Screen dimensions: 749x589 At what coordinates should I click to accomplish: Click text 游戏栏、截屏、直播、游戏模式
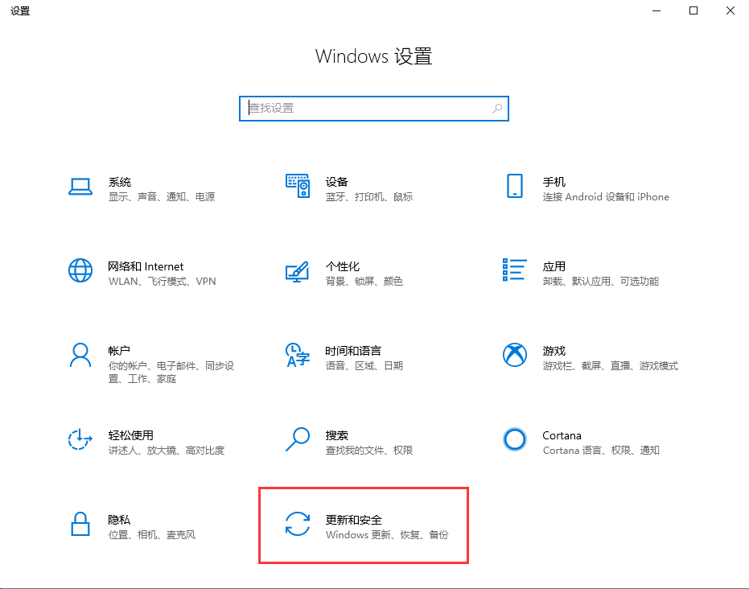(x=611, y=366)
